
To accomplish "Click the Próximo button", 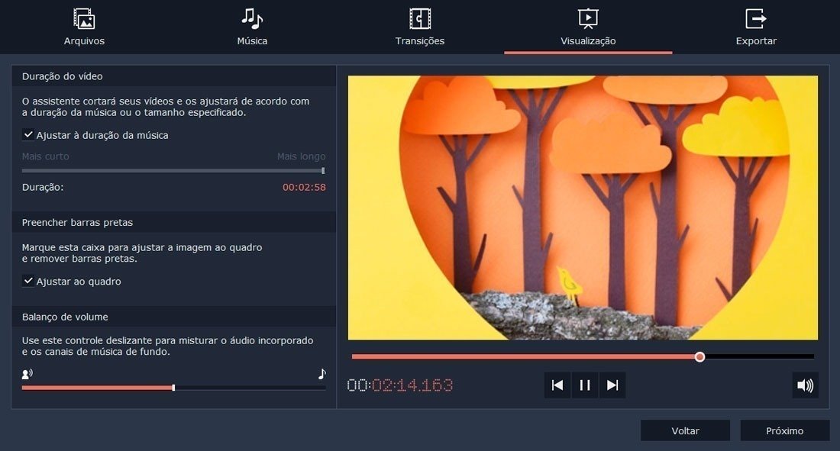I will [x=785, y=431].
